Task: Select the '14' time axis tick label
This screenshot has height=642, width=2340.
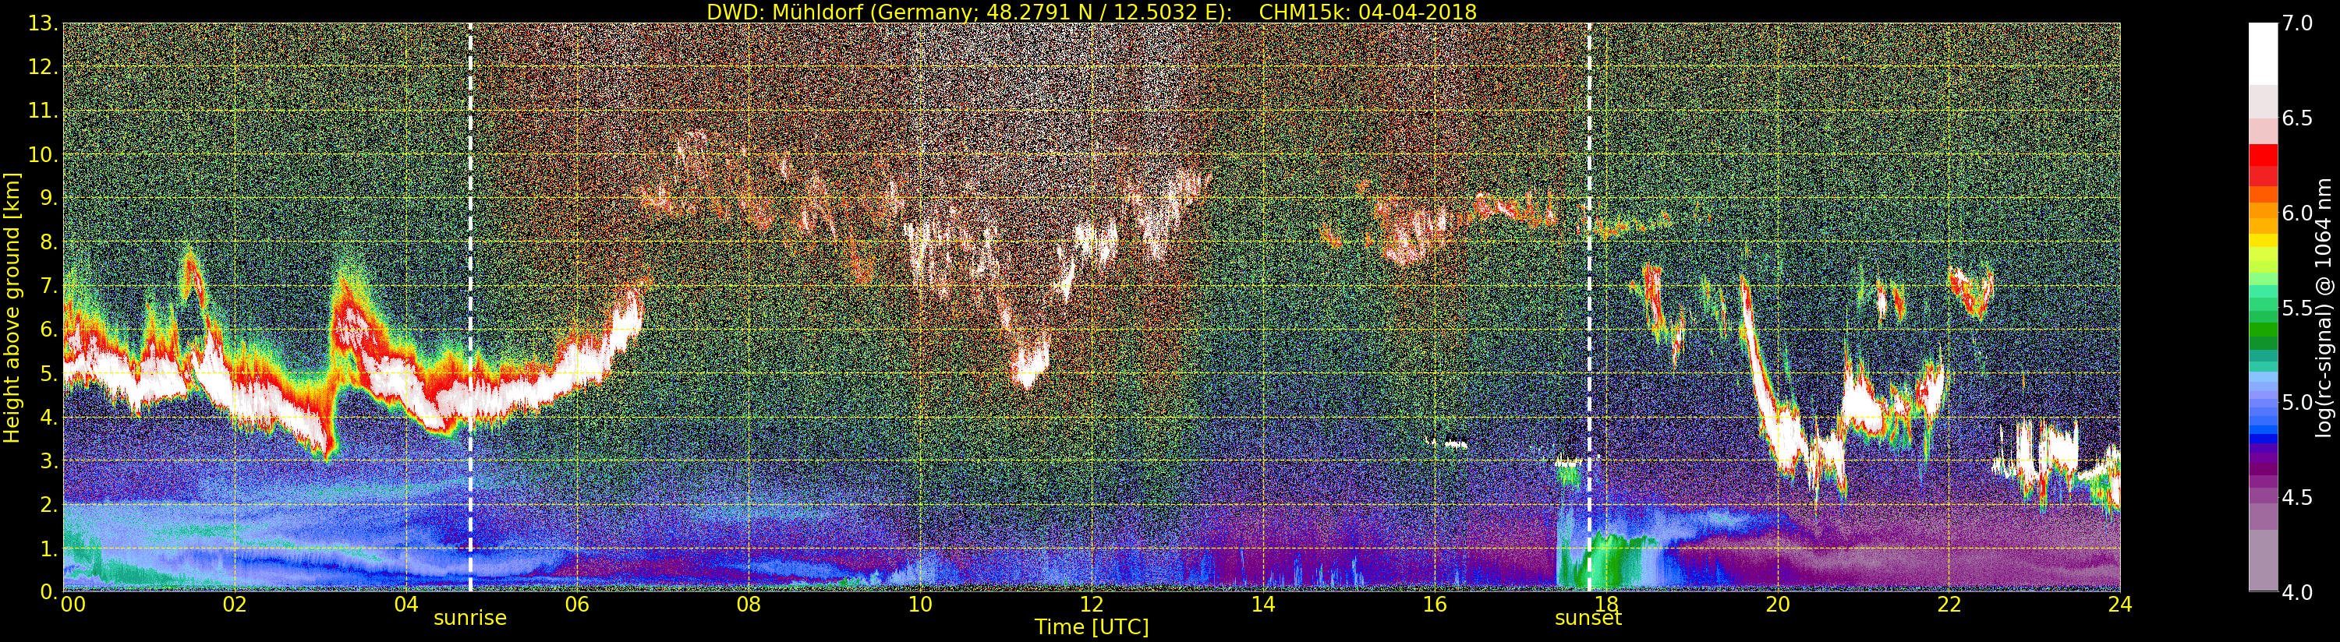Action: (x=1263, y=605)
